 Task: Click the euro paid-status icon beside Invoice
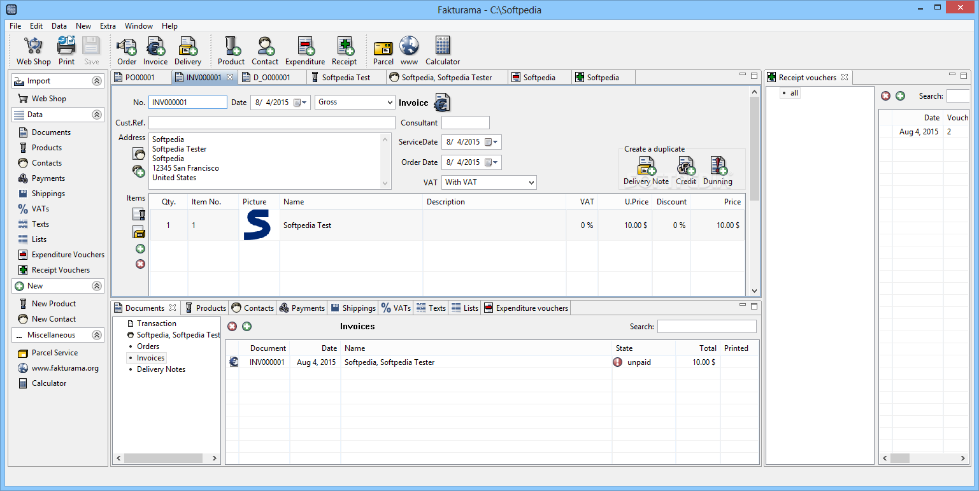pyautogui.click(x=442, y=103)
